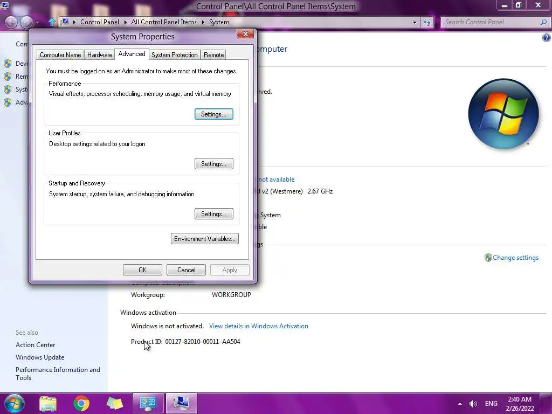Open the colorful squares taskbar icon

[x=115, y=403]
